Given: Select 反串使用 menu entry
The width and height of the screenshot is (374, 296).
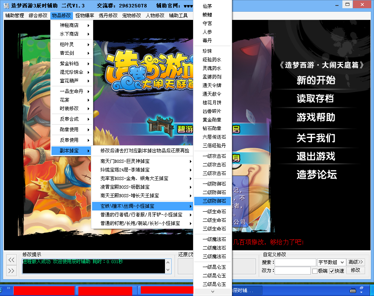Looking at the screenshot, I should 72,140.
